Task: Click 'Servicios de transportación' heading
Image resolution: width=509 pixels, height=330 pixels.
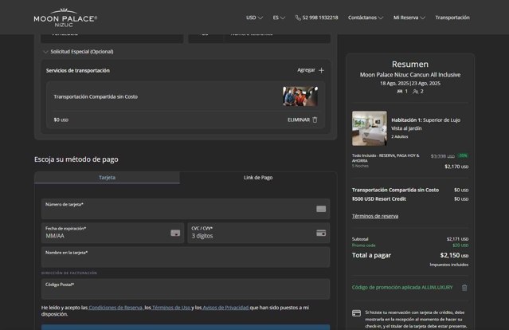Action: point(78,70)
